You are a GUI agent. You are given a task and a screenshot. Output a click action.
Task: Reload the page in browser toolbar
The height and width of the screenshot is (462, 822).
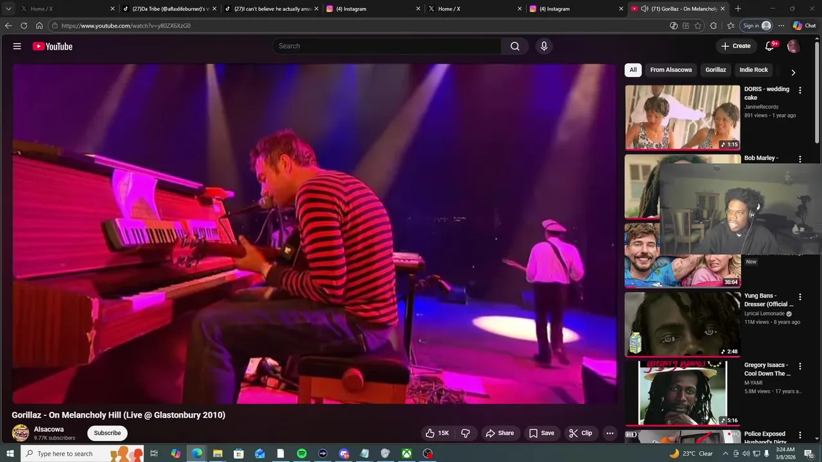(24, 26)
